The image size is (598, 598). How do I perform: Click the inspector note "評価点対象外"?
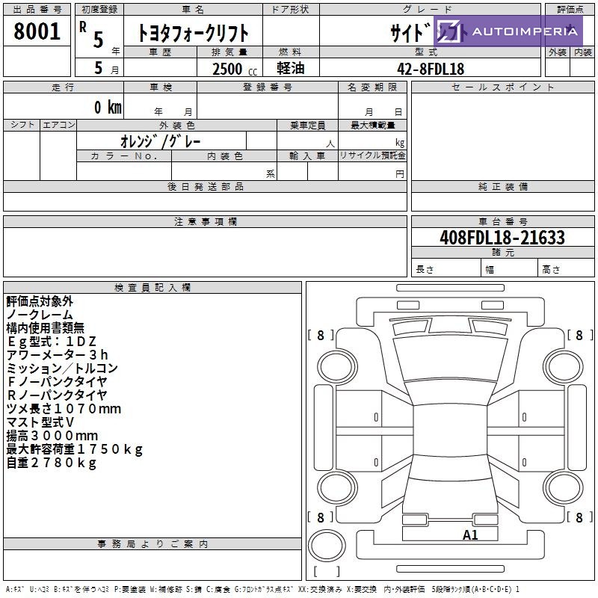point(40,301)
